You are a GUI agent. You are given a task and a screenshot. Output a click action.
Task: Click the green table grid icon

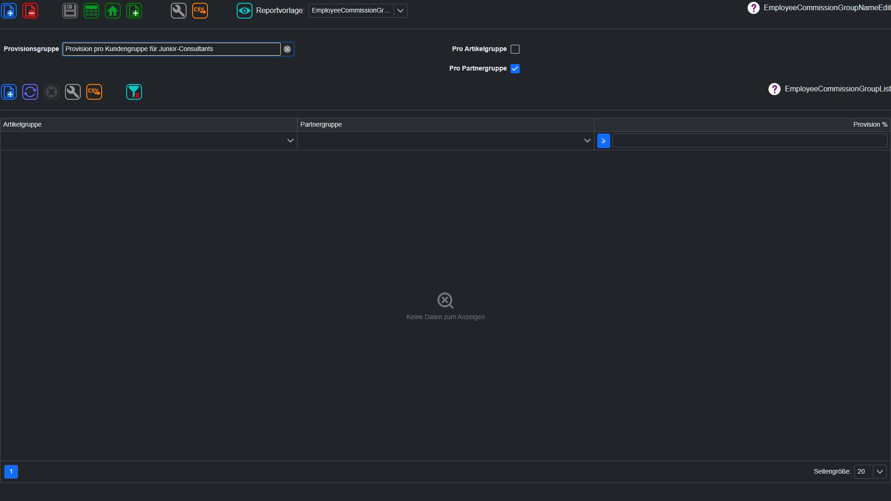(x=91, y=10)
